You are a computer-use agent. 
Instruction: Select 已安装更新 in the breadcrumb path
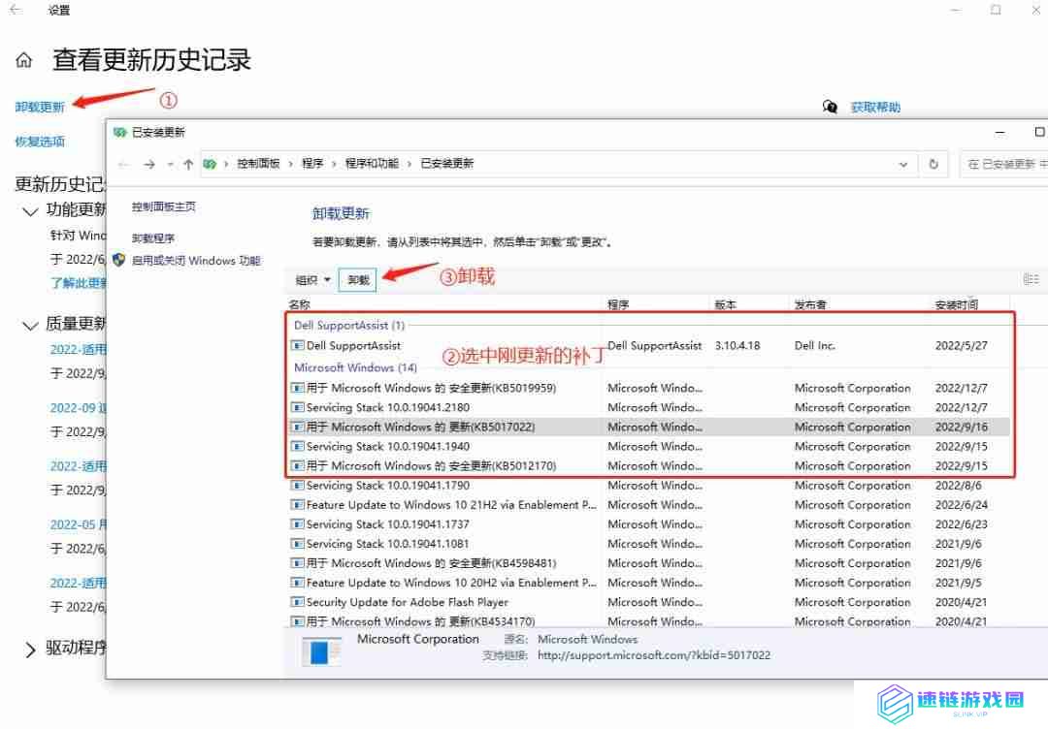(447, 164)
